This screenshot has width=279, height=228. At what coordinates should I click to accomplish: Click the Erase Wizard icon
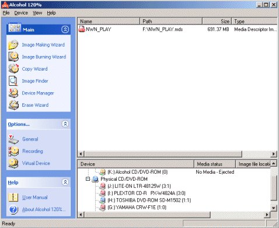[x=13, y=105]
